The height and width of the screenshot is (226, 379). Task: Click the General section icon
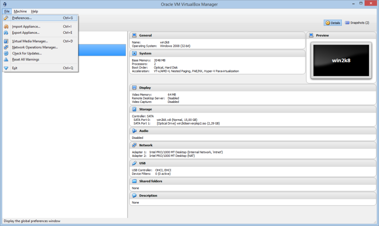point(134,35)
